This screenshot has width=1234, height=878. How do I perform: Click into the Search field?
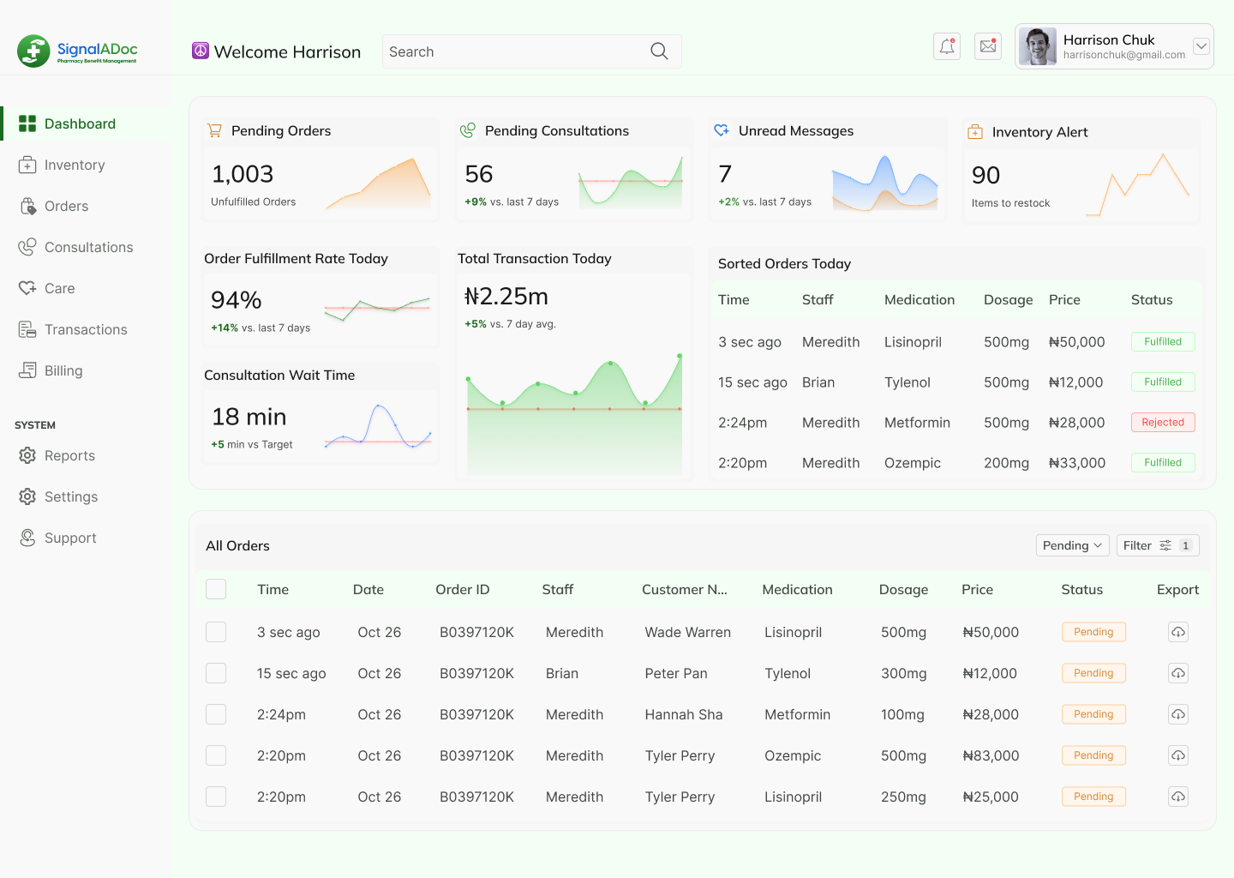point(531,51)
